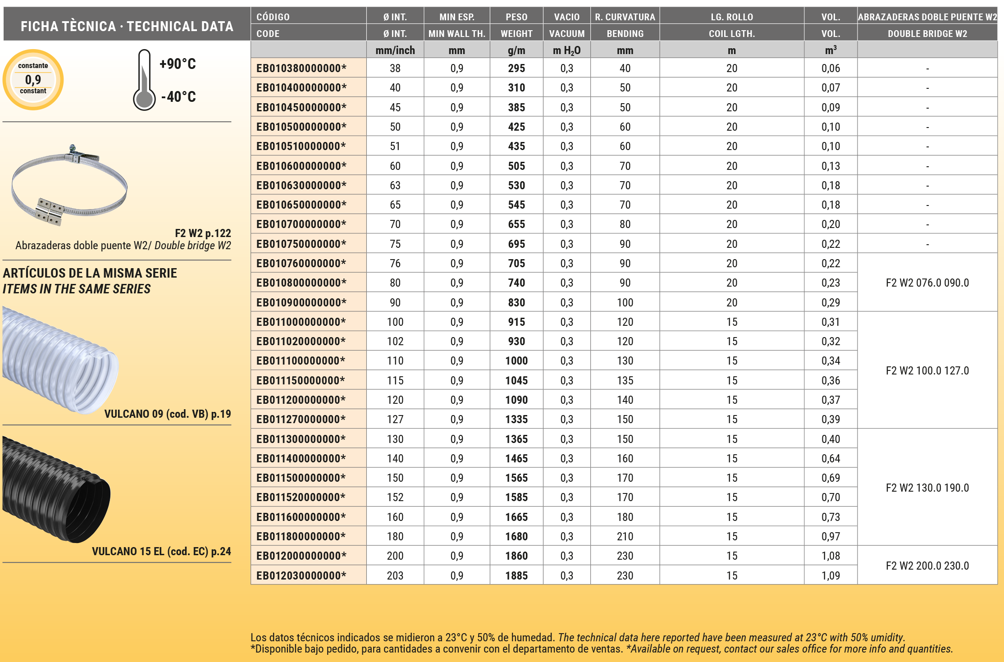Open VULCANO 15 EL (cod. EC) p.24 link

161,551
